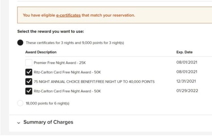
Task: Click the 01/29/2022 expiration date
Action: pyautogui.click(x=187, y=91)
